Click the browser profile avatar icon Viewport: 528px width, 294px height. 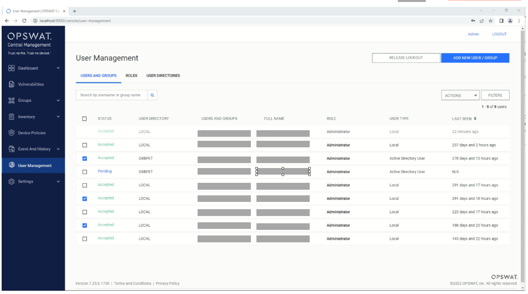[510, 21]
